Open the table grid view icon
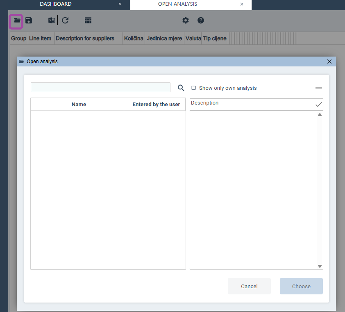The height and width of the screenshot is (312, 345). pos(88,20)
